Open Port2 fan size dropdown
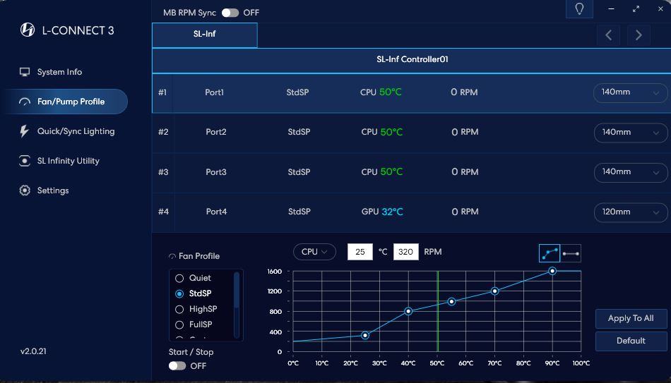Viewport: 671px width, 383px height. point(630,133)
